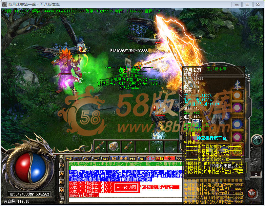Viewport: 265px width, 206px height.
Task: Toggle the chat sound channel icon
Action: point(61,165)
